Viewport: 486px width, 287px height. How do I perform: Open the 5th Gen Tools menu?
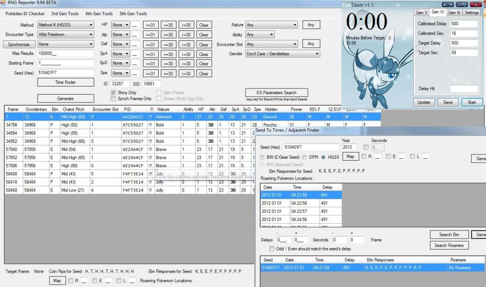point(133,14)
